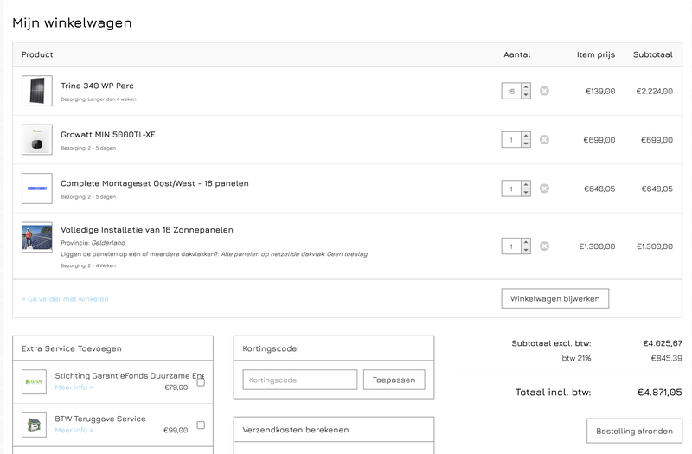Decrease quantity of Growatt MIN 5000TL-XE
This screenshot has width=692, height=454.
click(526, 144)
